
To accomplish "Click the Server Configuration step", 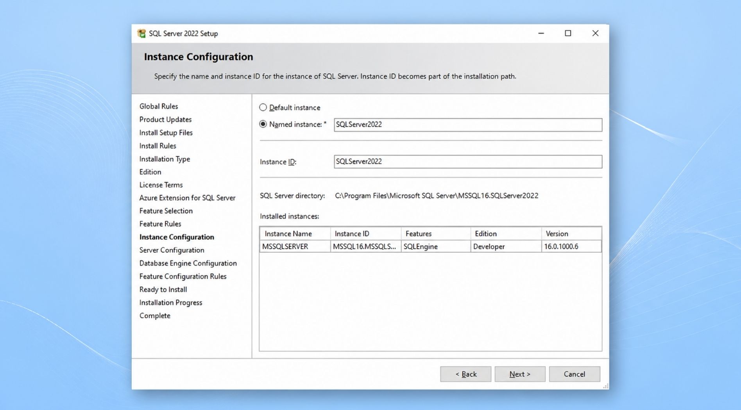I will pyautogui.click(x=172, y=250).
